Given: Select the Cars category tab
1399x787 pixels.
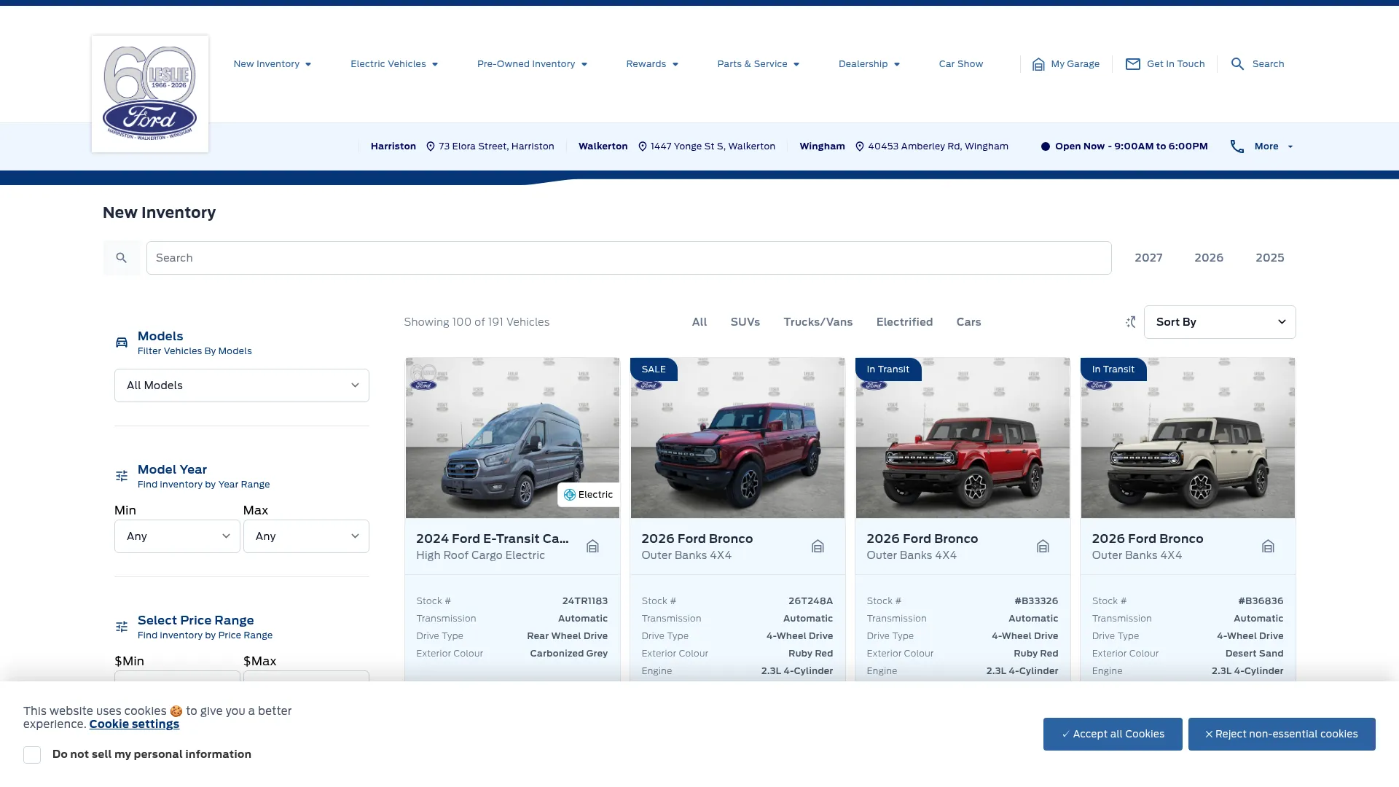Looking at the screenshot, I should click(968, 322).
